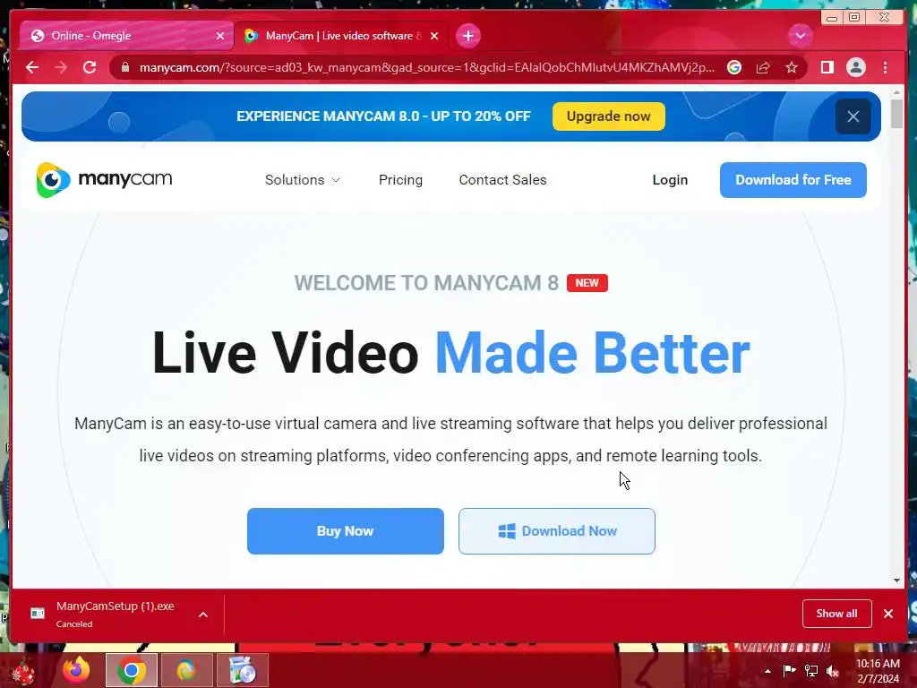Open Contact Sales link

coord(502,179)
